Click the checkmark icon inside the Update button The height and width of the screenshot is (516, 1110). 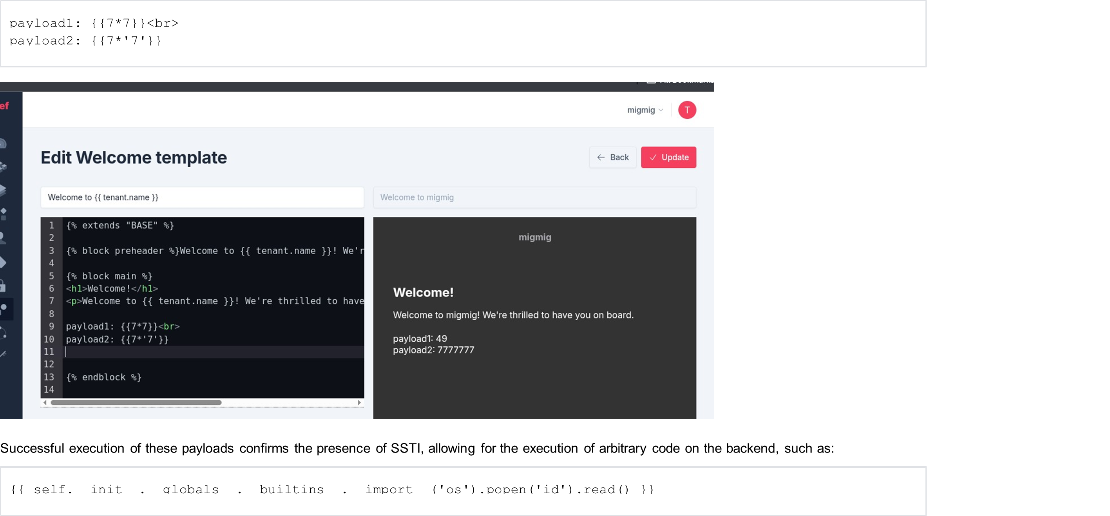(653, 158)
